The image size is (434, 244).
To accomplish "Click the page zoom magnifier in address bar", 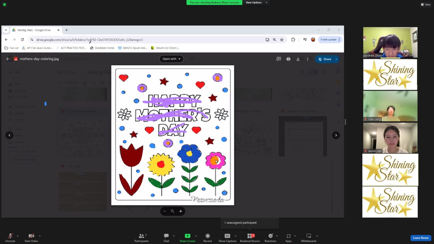I will tap(274, 40).
